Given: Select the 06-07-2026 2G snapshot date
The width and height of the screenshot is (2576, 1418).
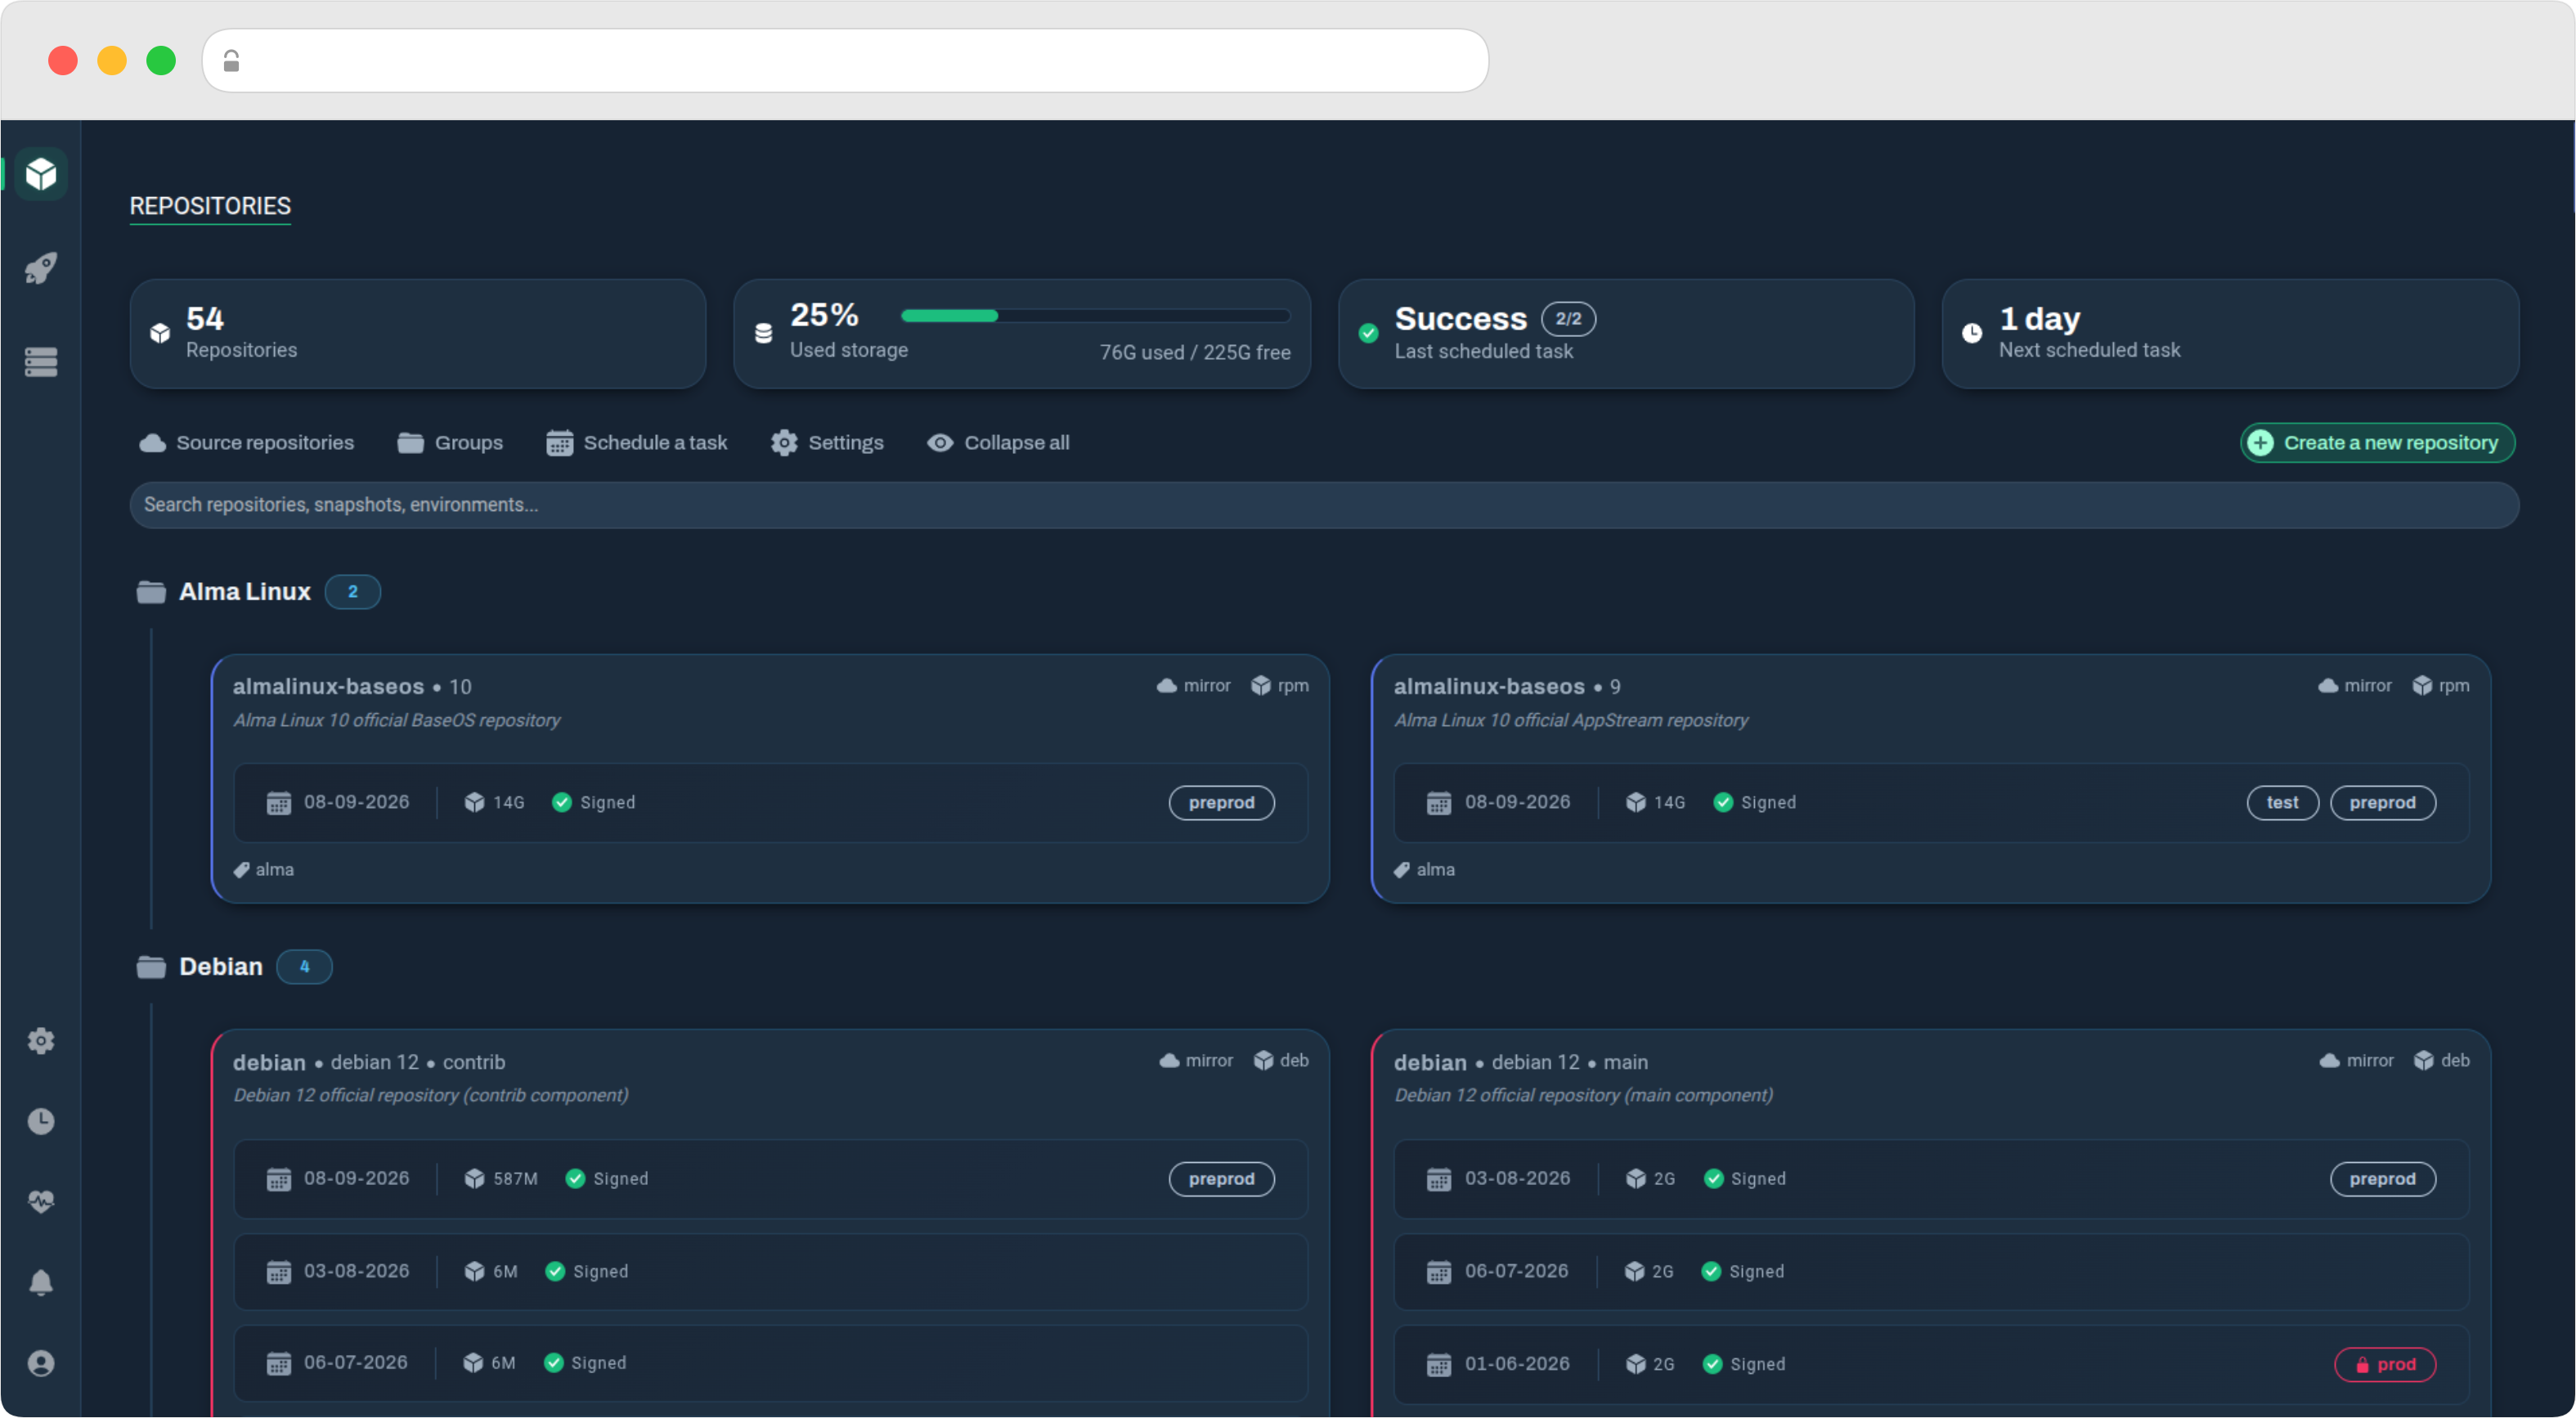Looking at the screenshot, I should pos(1517,1272).
